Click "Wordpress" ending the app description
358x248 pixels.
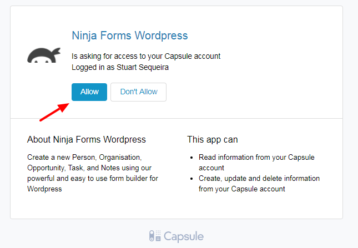click(x=44, y=189)
